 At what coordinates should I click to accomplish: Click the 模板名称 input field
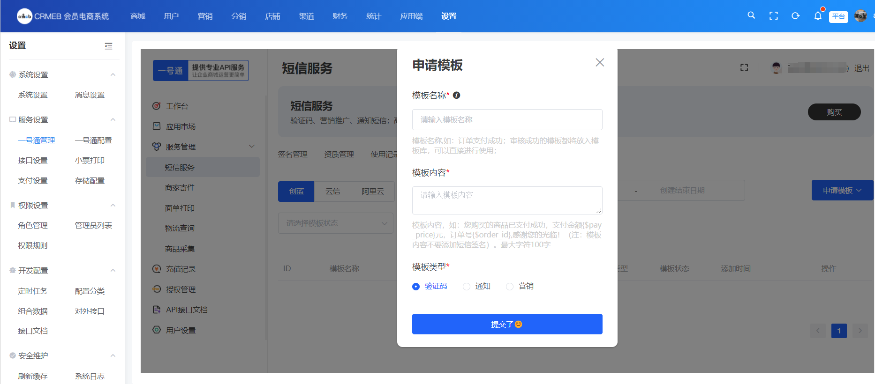507,120
